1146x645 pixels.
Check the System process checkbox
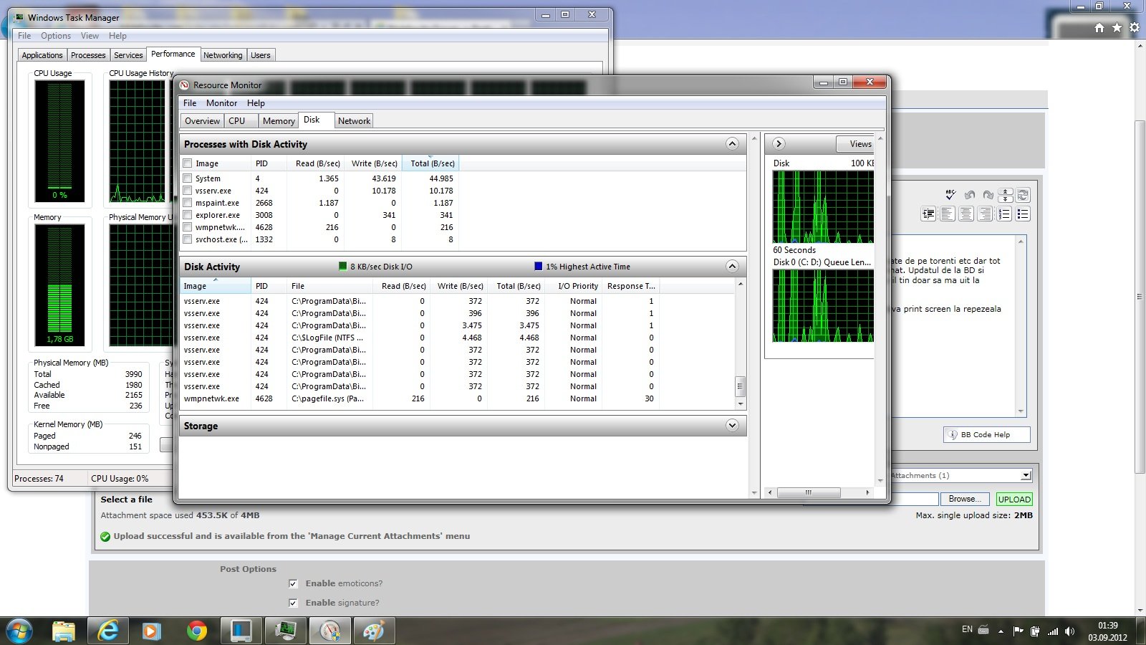(x=188, y=178)
